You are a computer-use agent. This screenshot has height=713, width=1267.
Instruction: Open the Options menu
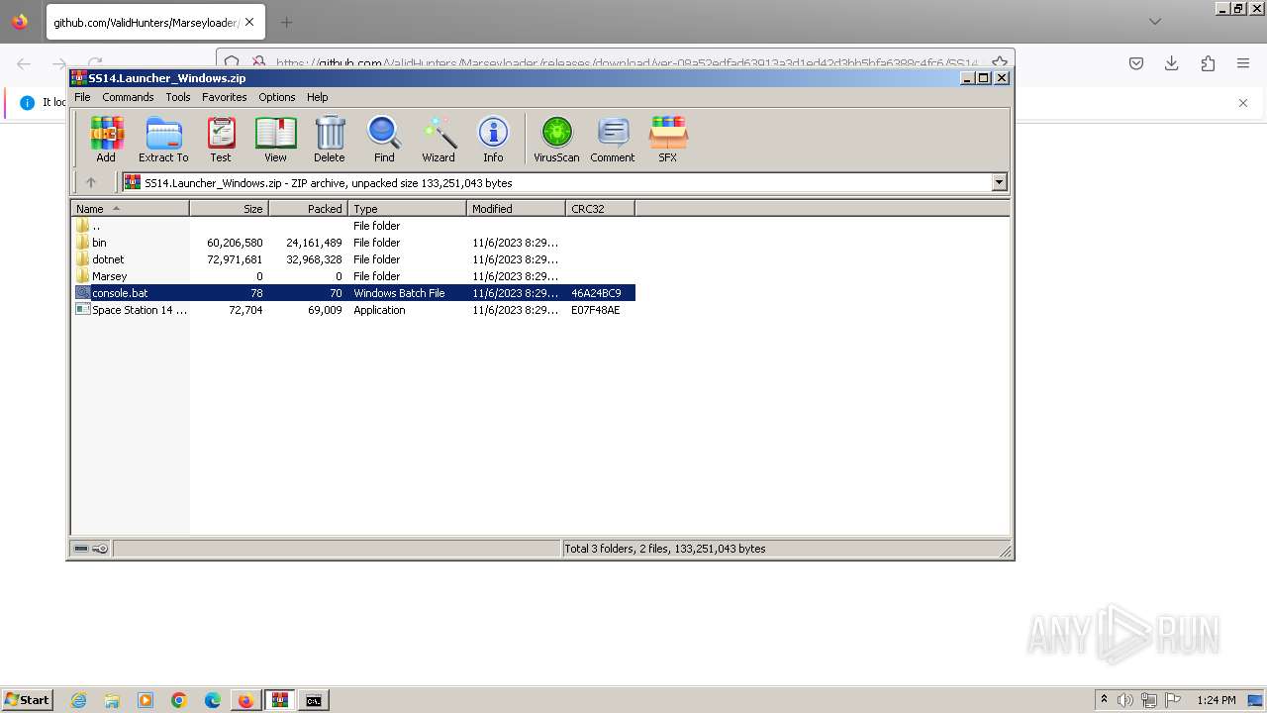coord(277,97)
